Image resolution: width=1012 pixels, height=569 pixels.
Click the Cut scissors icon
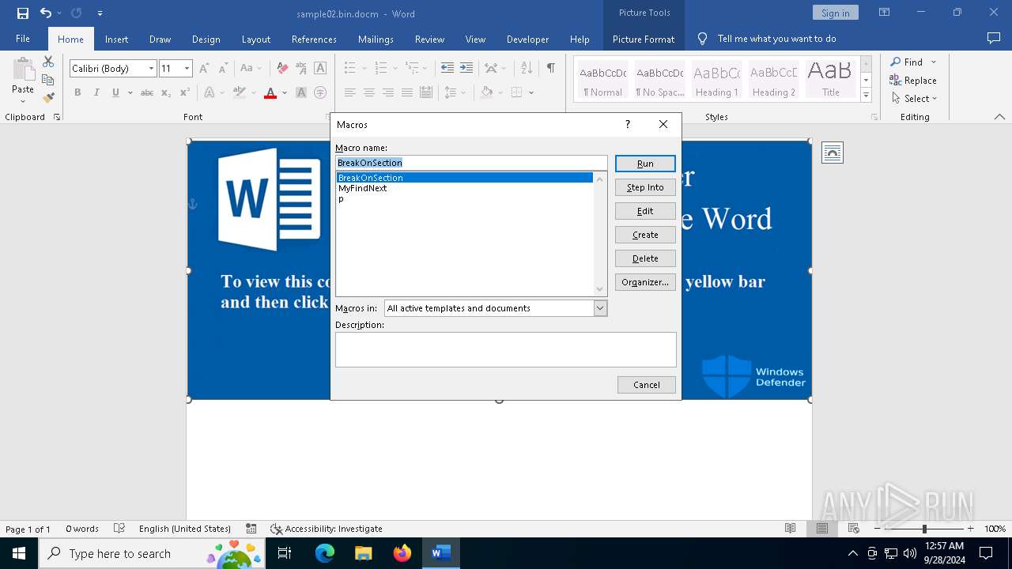pos(48,62)
